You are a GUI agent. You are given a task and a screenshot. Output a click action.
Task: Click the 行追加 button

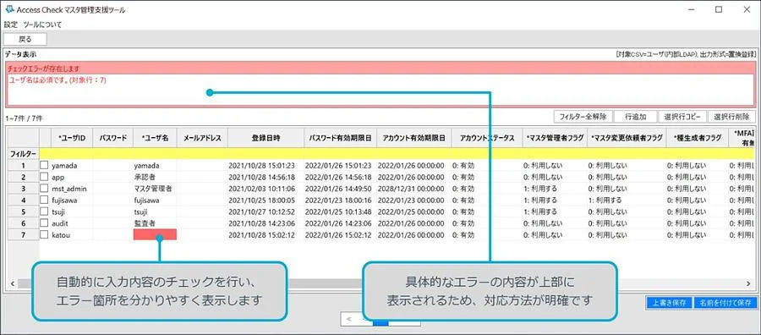[x=635, y=117]
